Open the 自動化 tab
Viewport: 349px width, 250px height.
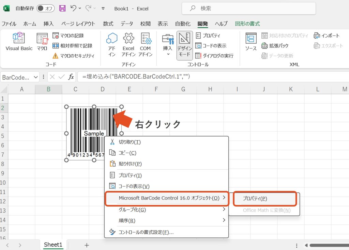click(183, 24)
